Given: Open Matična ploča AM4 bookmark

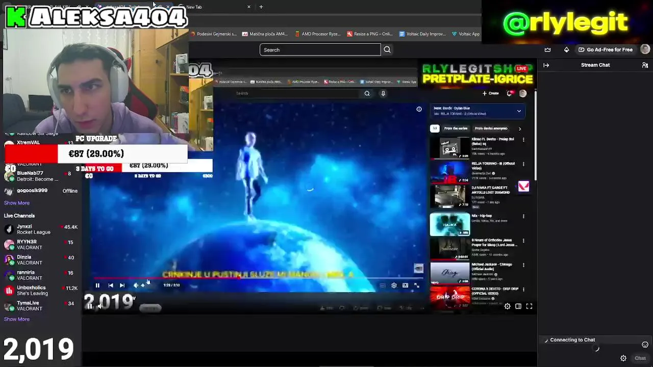Looking at the screenshot, I should [265, 34].
